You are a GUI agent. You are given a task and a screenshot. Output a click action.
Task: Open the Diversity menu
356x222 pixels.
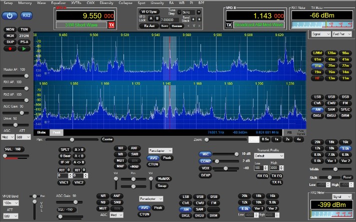tap(106, 3)
